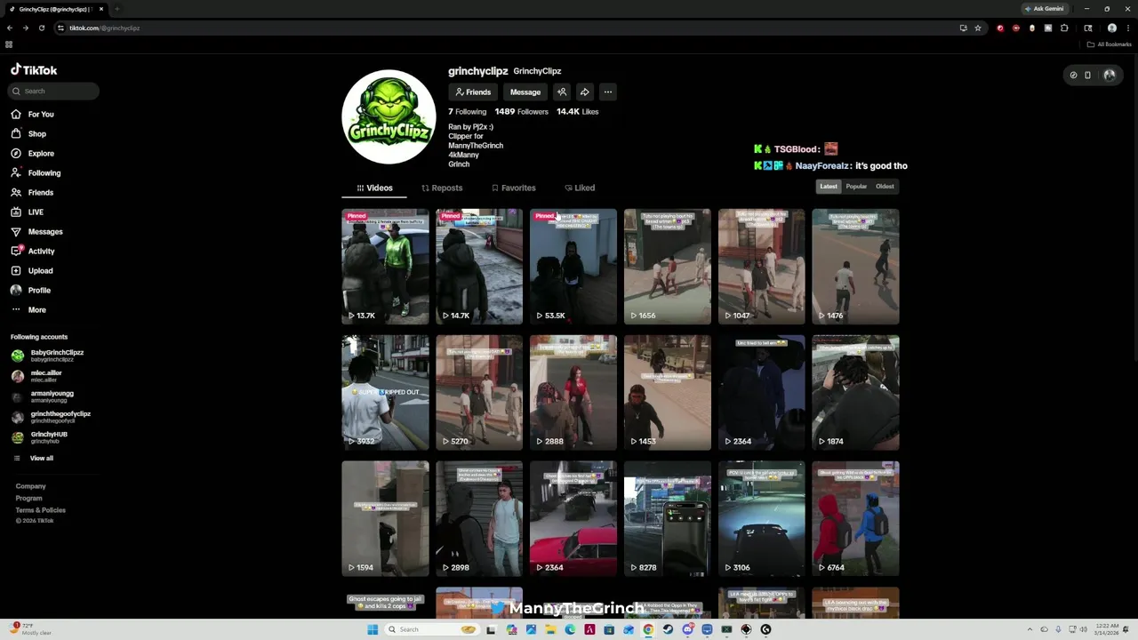
Task: Click the GrinchyClipz profile avatar
Action: [x=389, y=116]
